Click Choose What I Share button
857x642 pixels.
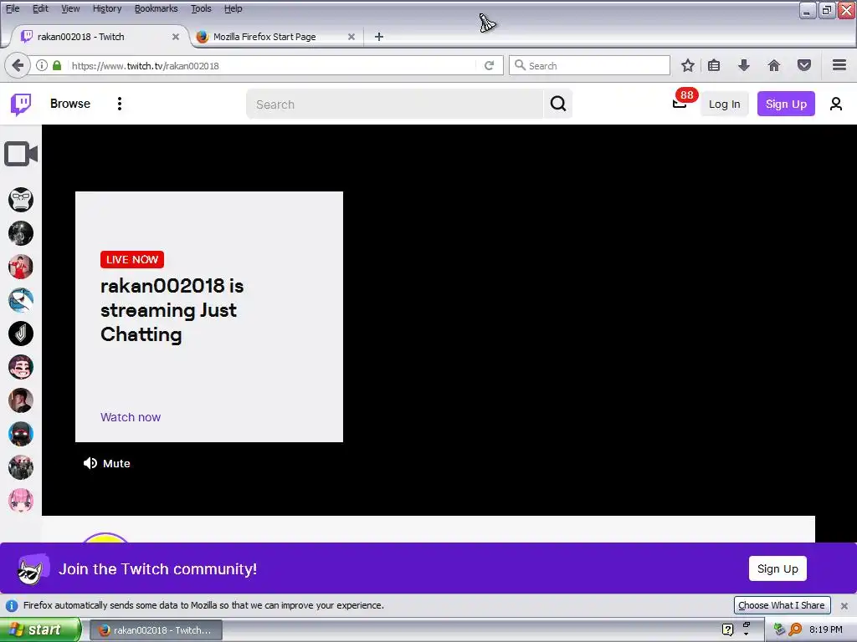[782, 605]
